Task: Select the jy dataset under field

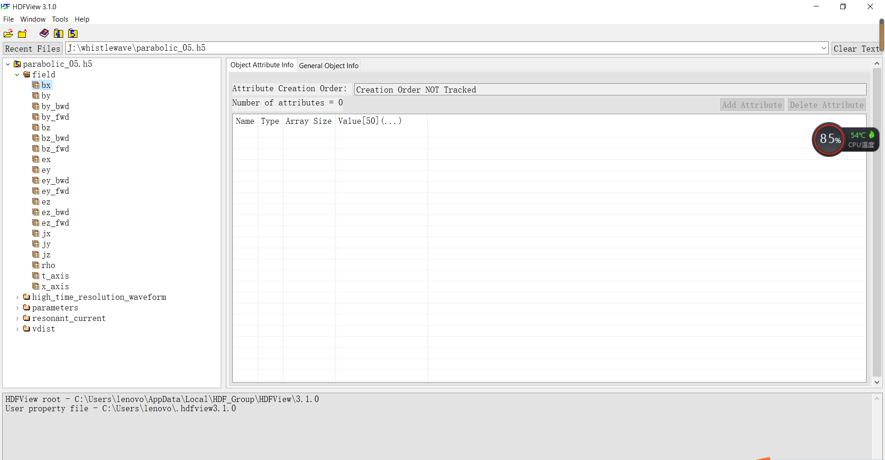Action: 45,244
